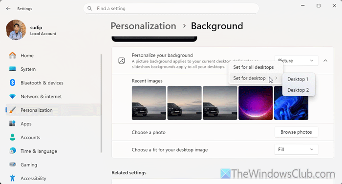This screenshot has width=342, height=184.
Task: Click the Local Account text
Action: [x=43, y=34]
